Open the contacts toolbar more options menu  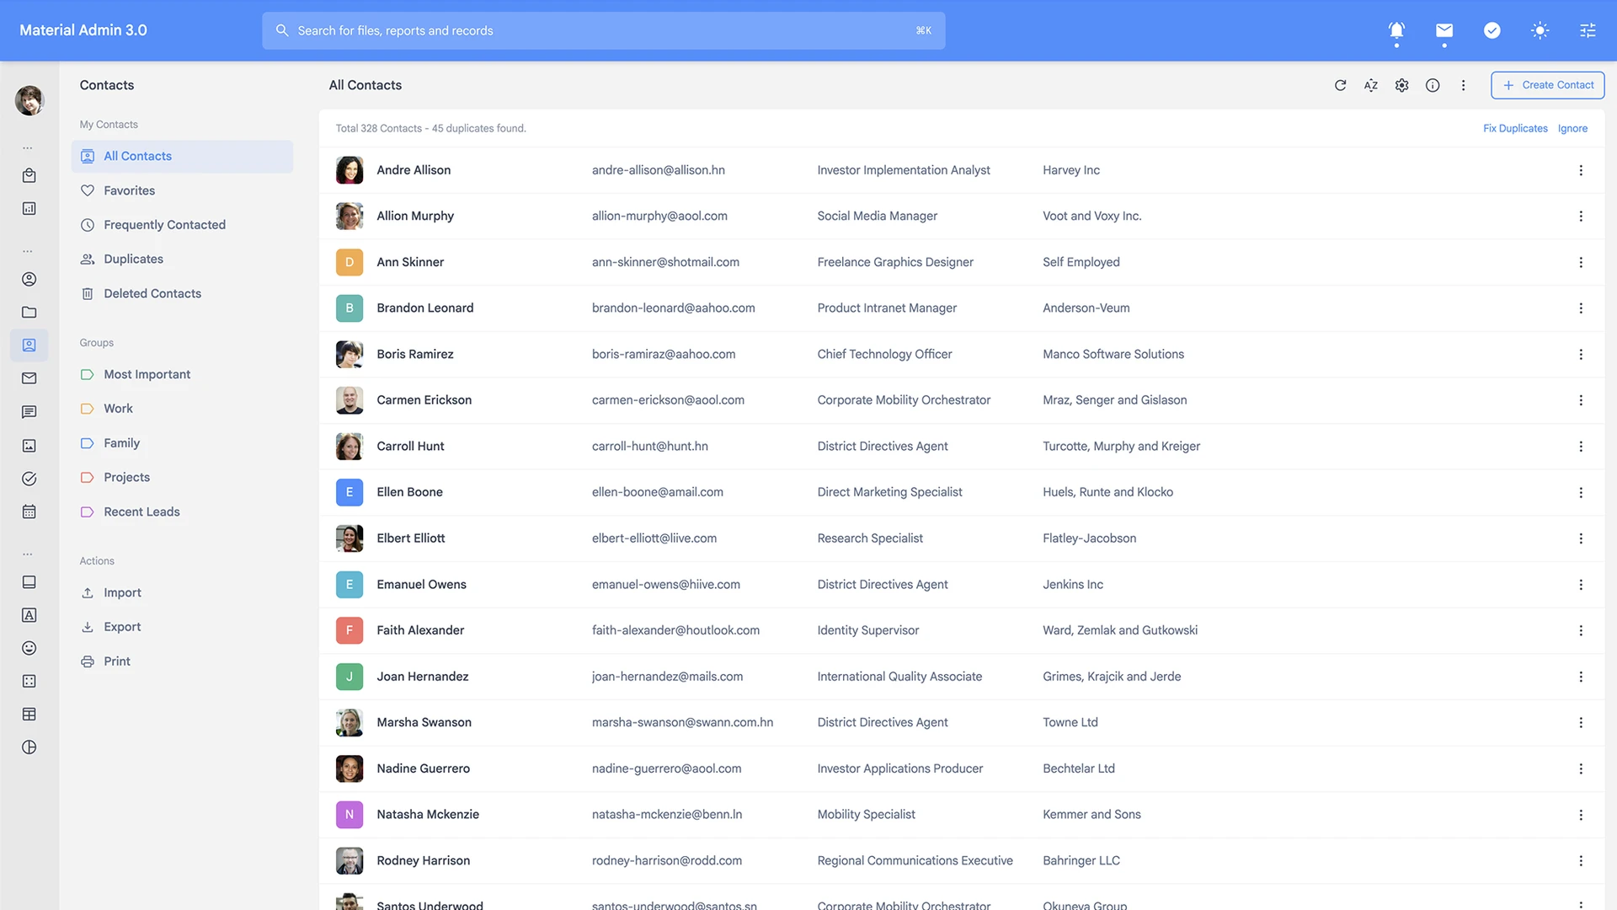[1463, 85]
